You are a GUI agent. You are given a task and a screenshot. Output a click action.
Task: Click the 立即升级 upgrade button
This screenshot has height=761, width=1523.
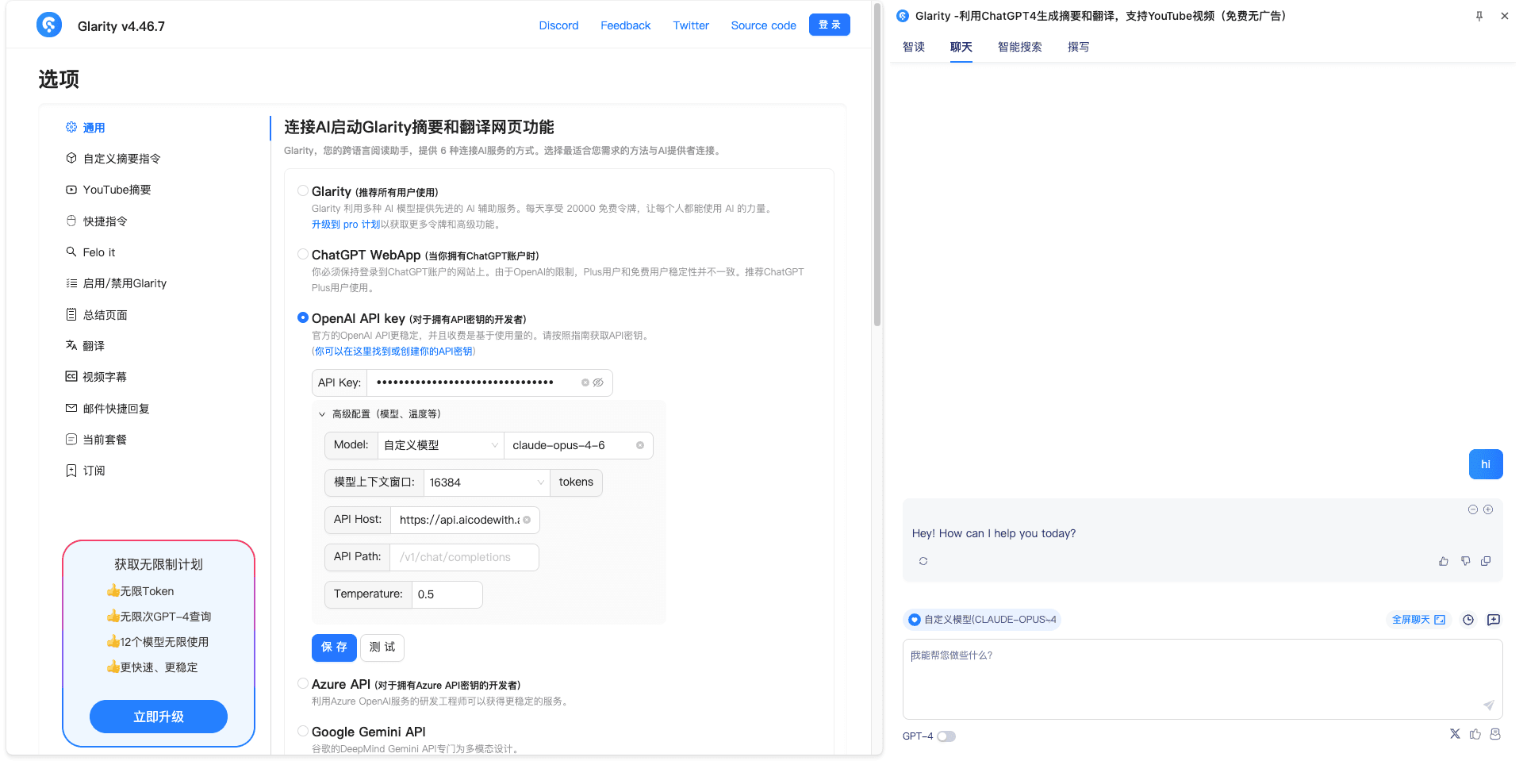point(159,717)
